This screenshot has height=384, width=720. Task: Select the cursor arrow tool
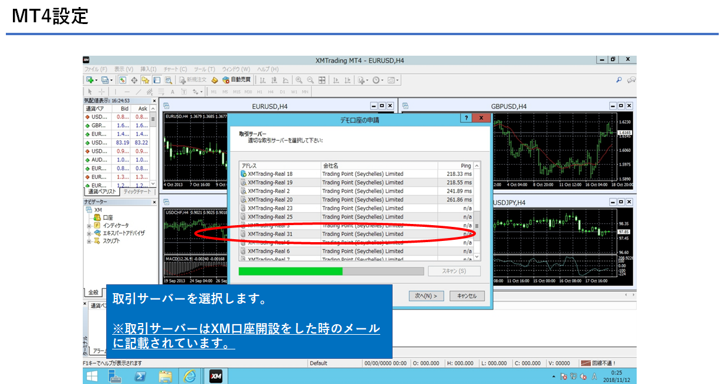pos(90,91)
